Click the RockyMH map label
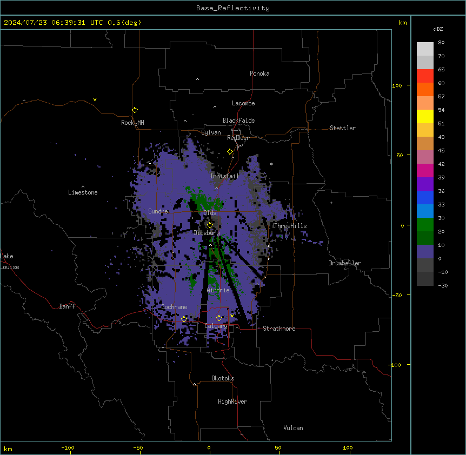 tap(132, 123)
